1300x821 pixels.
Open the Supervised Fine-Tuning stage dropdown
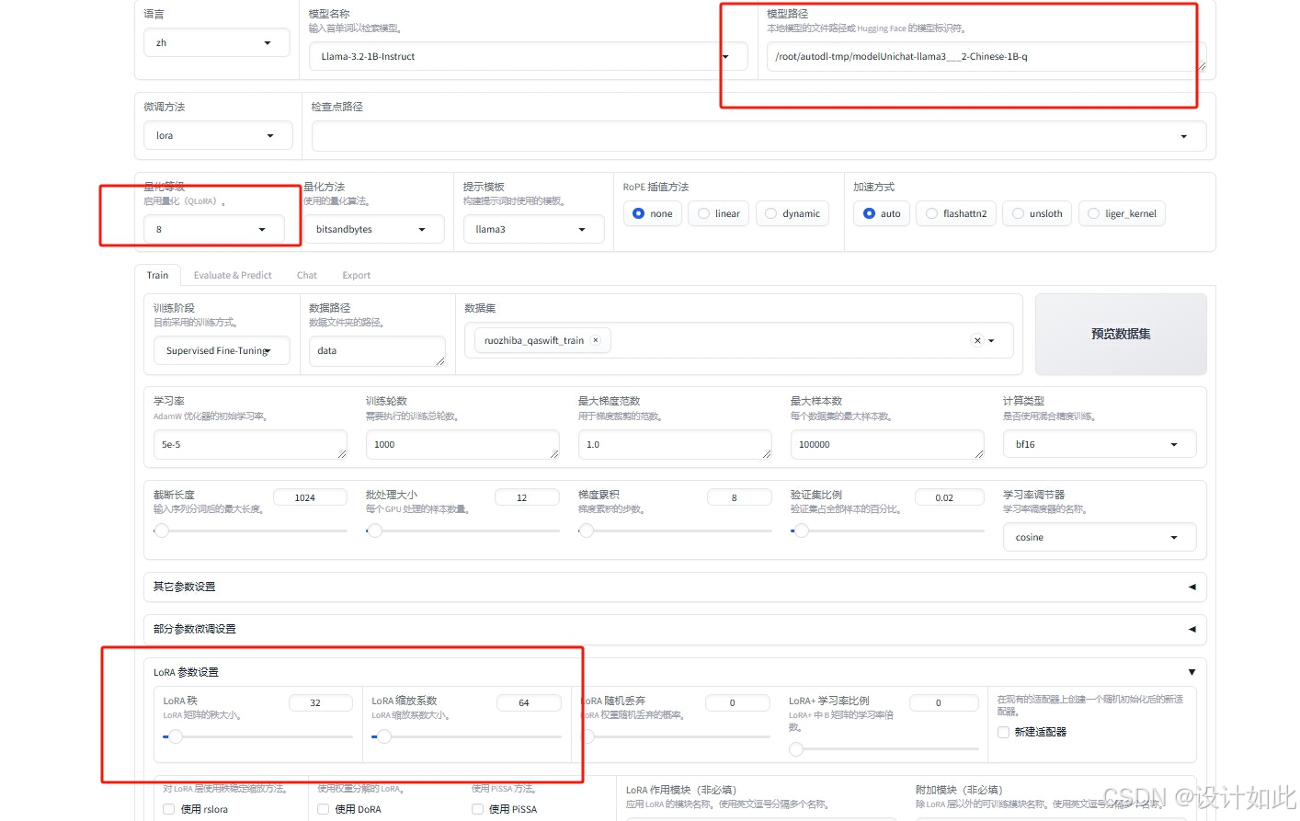point(222,350)
